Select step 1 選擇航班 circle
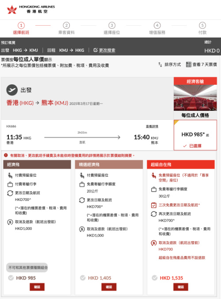The image size is (221, 299). point(21,25)
